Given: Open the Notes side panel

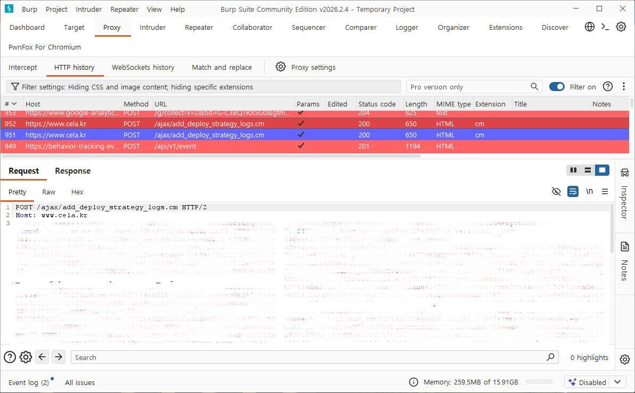Looking at the screenshot, I should tap(624, 261).
